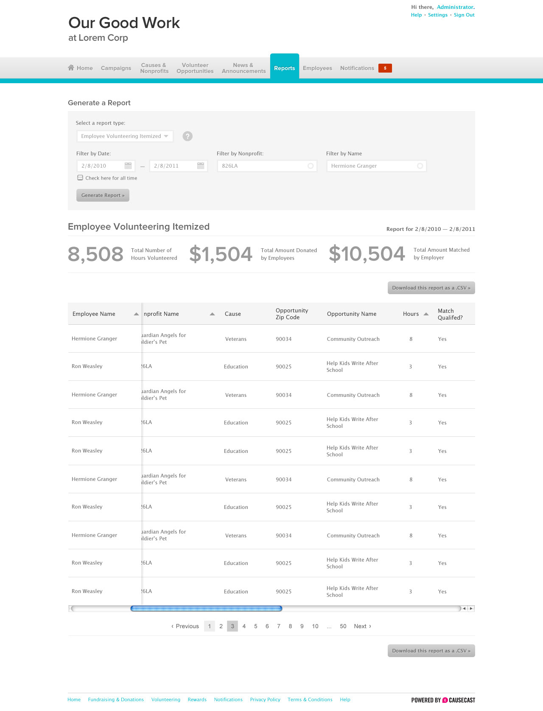
Task: Click the Match Qualifed? column header
Action: (x=450, y=314)
